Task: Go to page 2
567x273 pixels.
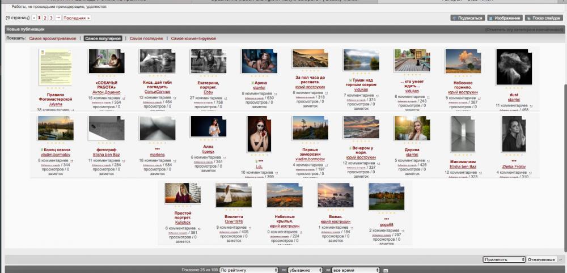Action: [x=45, y=18]
